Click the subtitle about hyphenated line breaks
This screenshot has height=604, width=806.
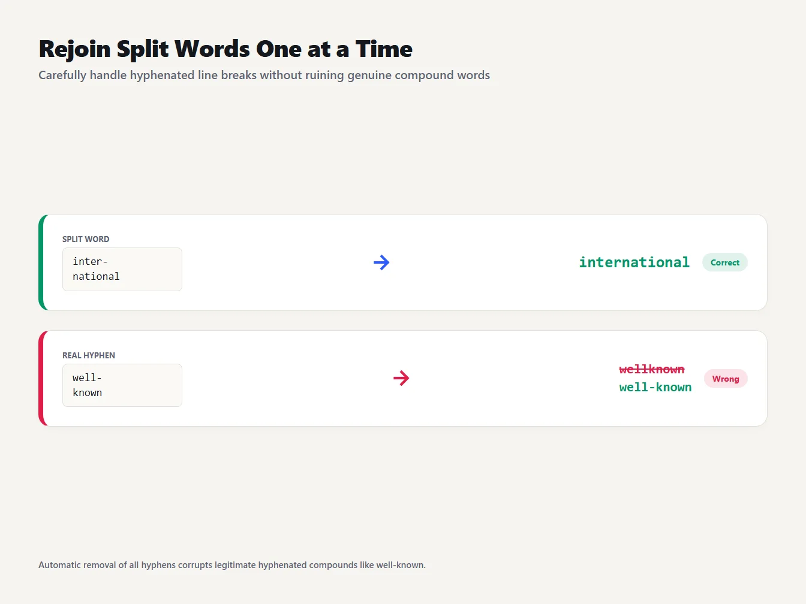click(264, 75)
